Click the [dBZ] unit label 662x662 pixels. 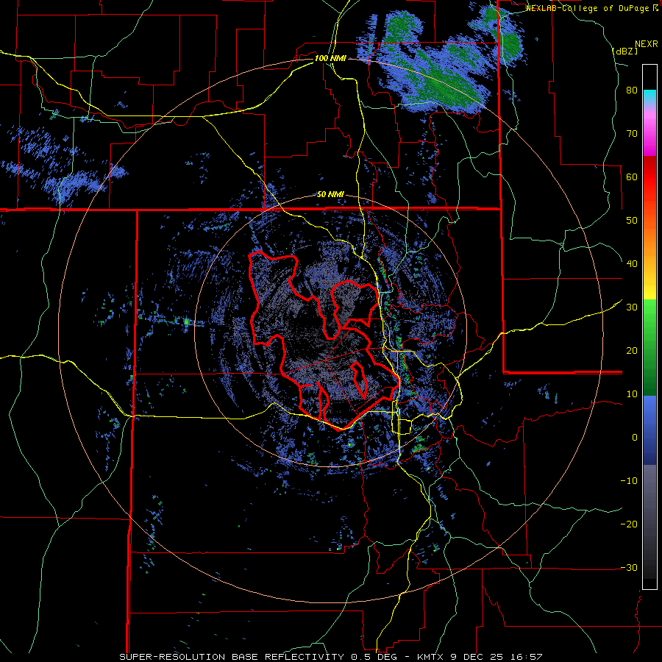tap(624, 51)
